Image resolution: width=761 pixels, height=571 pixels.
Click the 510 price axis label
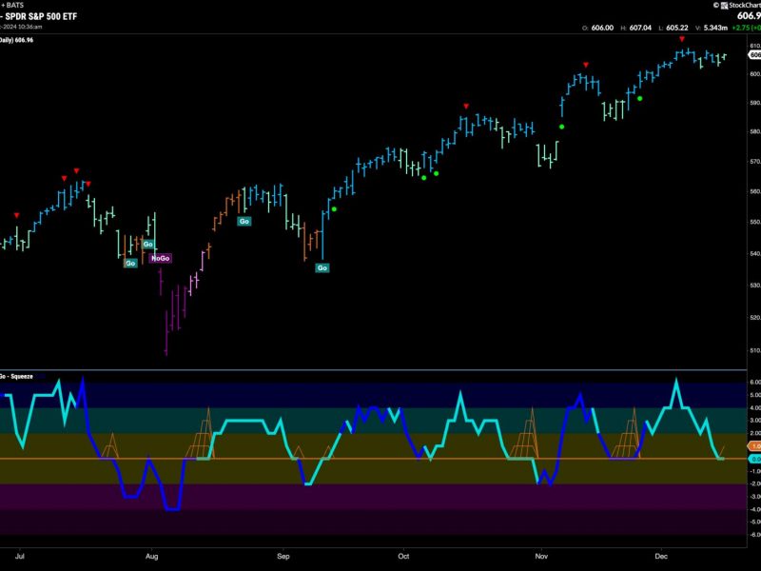click(755, 349)
